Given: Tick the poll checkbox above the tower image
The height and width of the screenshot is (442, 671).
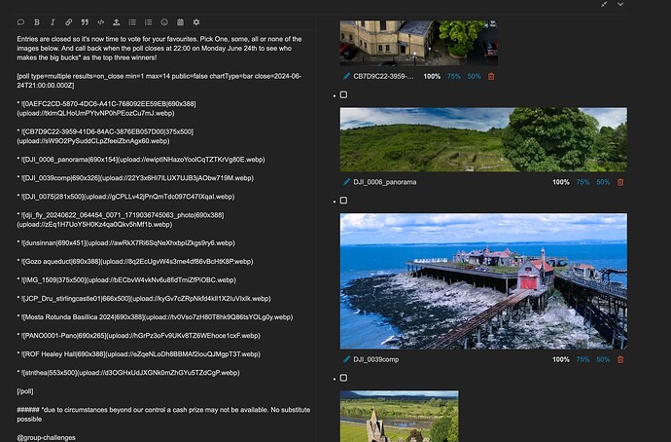Looking at the screenshot, I should pyautogui.click(x=343, y=378).
